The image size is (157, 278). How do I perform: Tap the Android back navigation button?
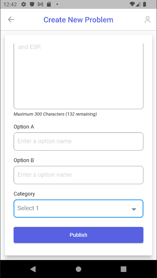click(33, 269)
